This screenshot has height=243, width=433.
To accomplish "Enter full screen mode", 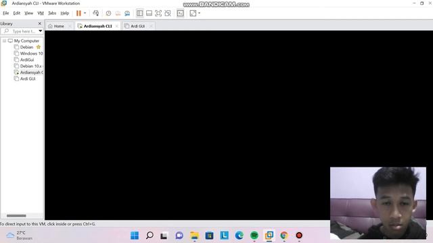I will [158, 13].
